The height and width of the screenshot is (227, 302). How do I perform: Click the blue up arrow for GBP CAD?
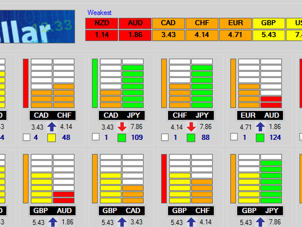(x=122, y=222)
